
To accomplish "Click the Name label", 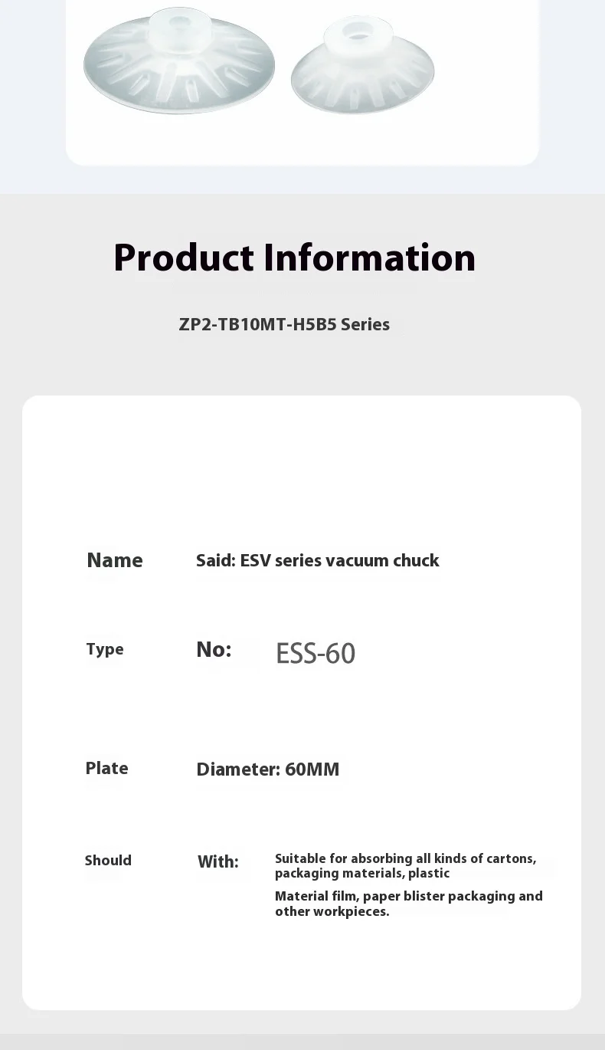I will coord(114,560).
